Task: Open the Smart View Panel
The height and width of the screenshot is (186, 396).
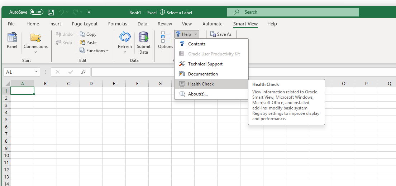Action: pyautogui.click(x=12, y=40)
